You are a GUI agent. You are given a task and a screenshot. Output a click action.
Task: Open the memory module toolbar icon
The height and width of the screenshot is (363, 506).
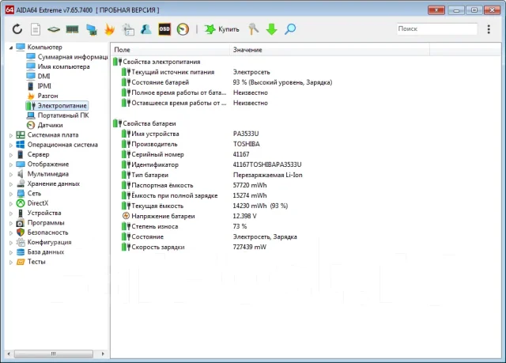(72, 30)
